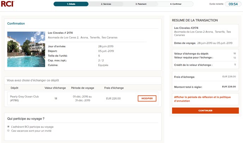Image resolution: width=243 pixels, height=143 pixels.
Task: Click the Crédit de la valeur d'échange value
Action: tap(235, 65)
